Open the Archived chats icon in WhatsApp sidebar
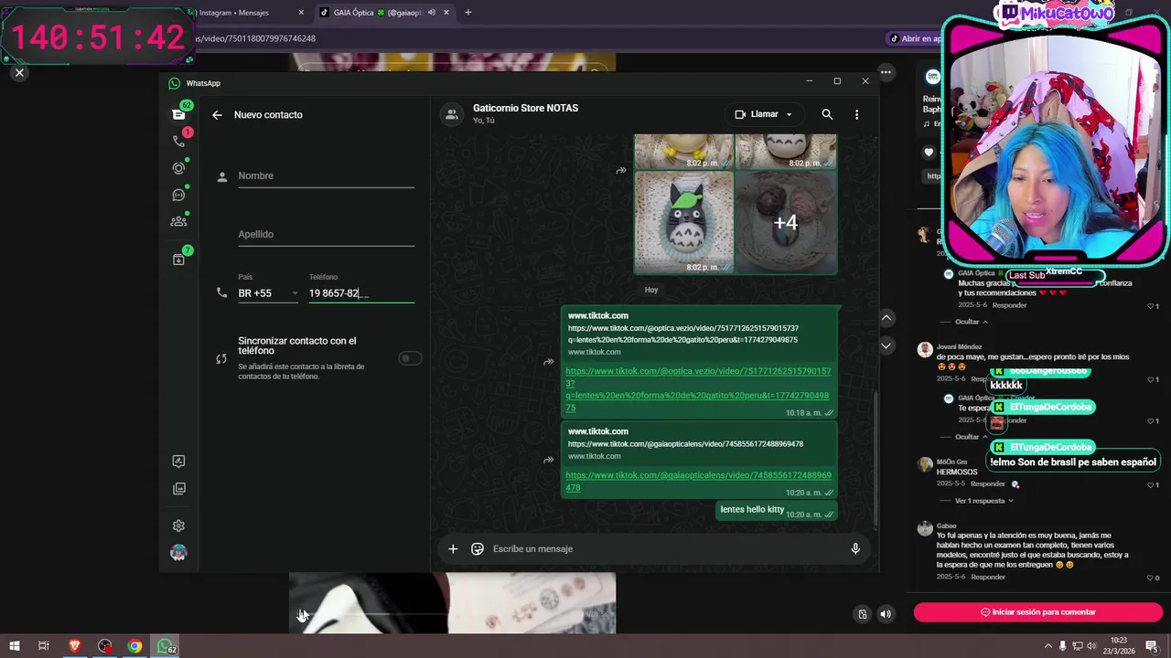The width and height of the screenshot is (1171, 658). (x=178, y=260)
